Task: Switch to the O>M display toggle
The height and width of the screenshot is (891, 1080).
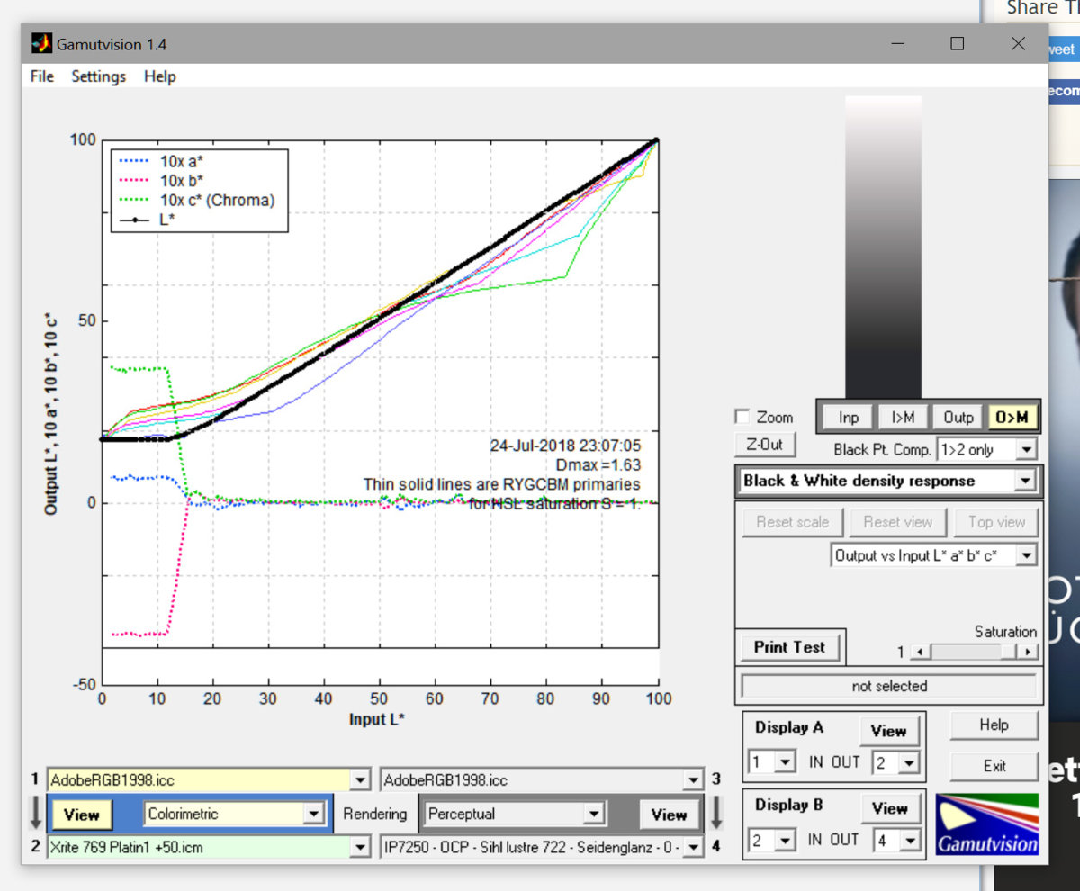Action: click(1012, 417)
